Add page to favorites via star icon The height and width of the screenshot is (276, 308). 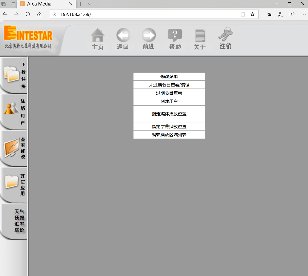point(253,14)
